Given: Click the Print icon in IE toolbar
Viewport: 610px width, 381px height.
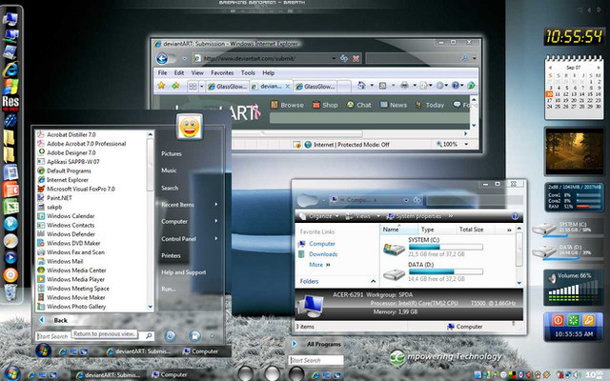Looking at the screenshot, I should click(x=404, y=86).
